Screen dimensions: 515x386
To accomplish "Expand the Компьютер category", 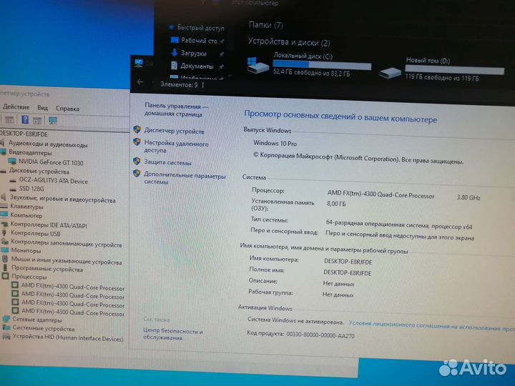I will point(26,216).
